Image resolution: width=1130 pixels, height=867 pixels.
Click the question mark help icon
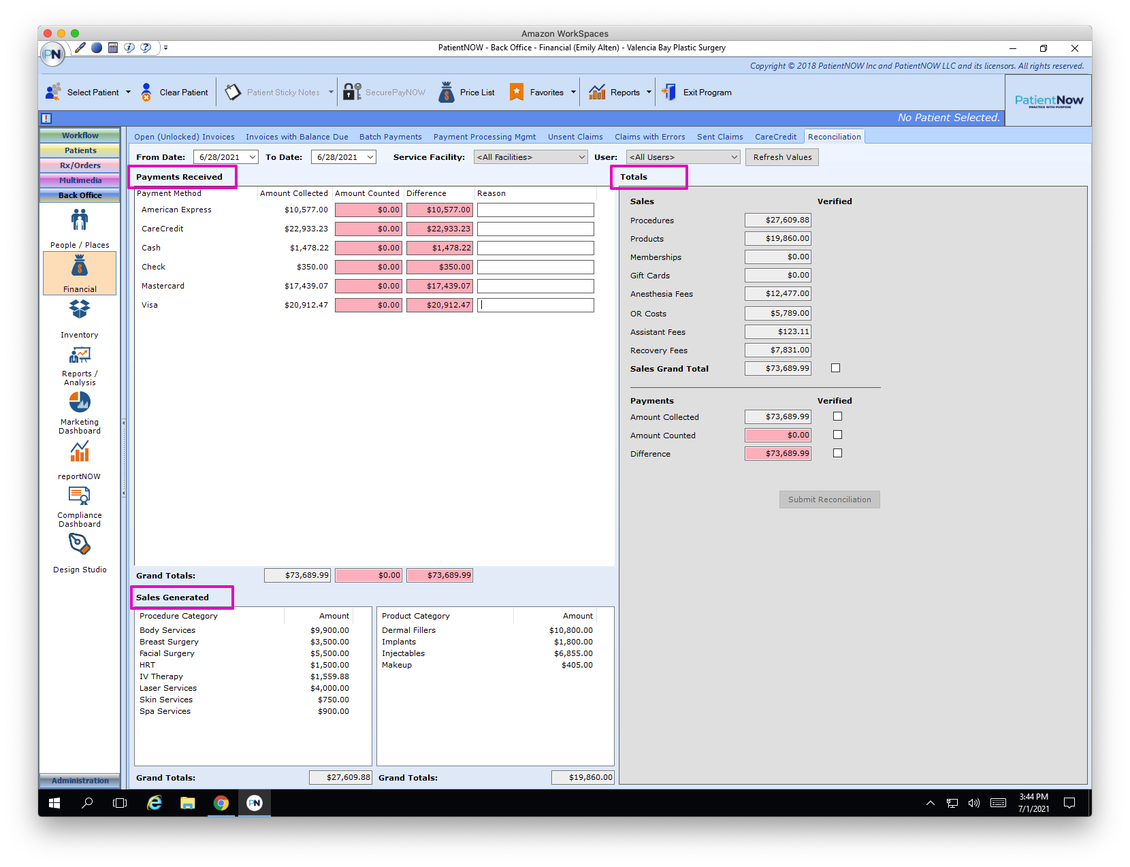coord(146,48)
